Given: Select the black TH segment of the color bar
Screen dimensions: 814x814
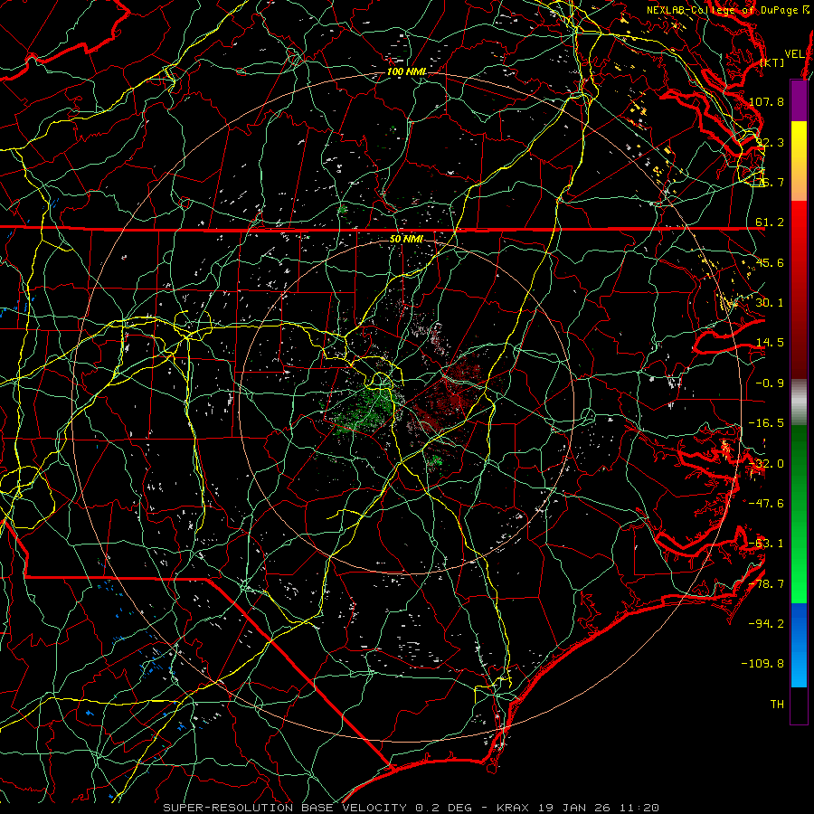Looking at the screenshot, I should [799, 705].
